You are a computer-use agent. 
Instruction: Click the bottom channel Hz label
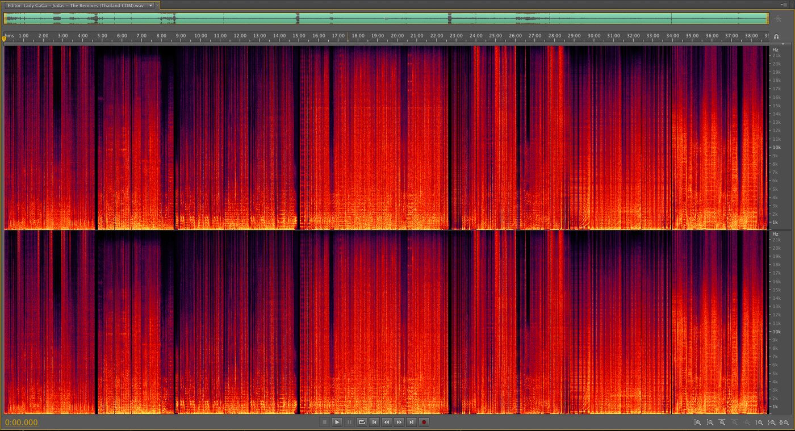(776, 234)
